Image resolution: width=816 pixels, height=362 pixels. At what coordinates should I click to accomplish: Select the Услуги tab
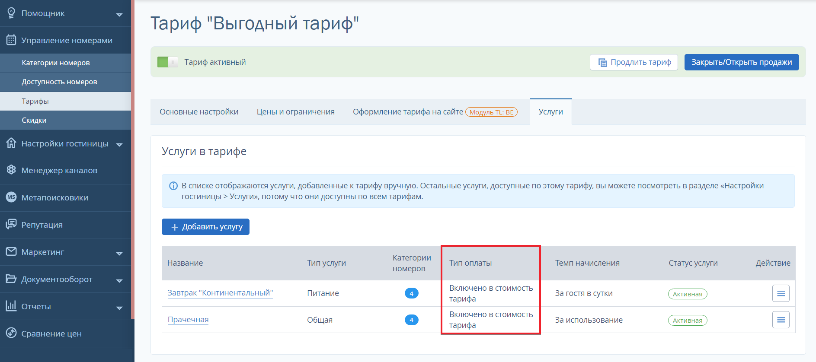(550, 112)
